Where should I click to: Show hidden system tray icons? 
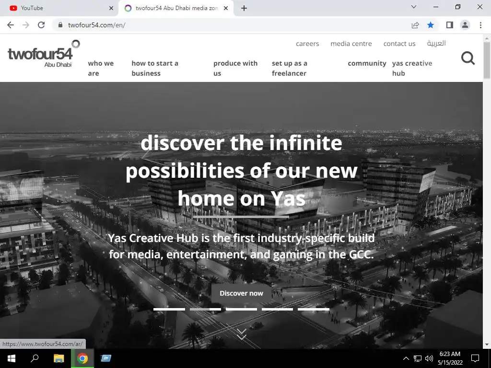(406, 358)
